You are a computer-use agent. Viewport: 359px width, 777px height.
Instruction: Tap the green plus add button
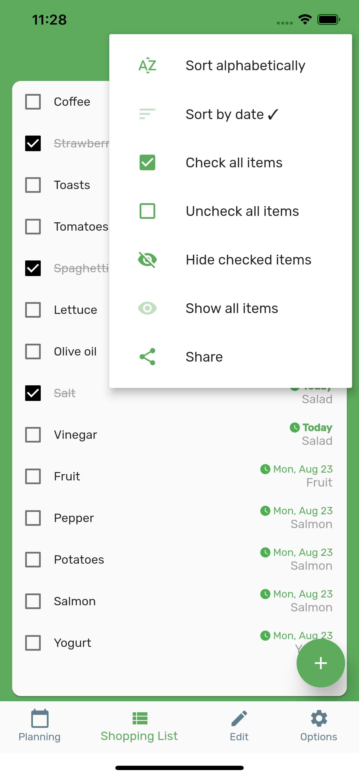(x=321, y=663)
